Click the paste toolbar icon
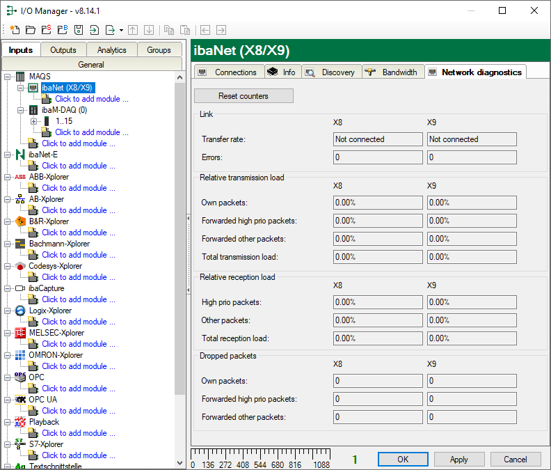This screenshot has width=551, height=470. tap(185, 30)
